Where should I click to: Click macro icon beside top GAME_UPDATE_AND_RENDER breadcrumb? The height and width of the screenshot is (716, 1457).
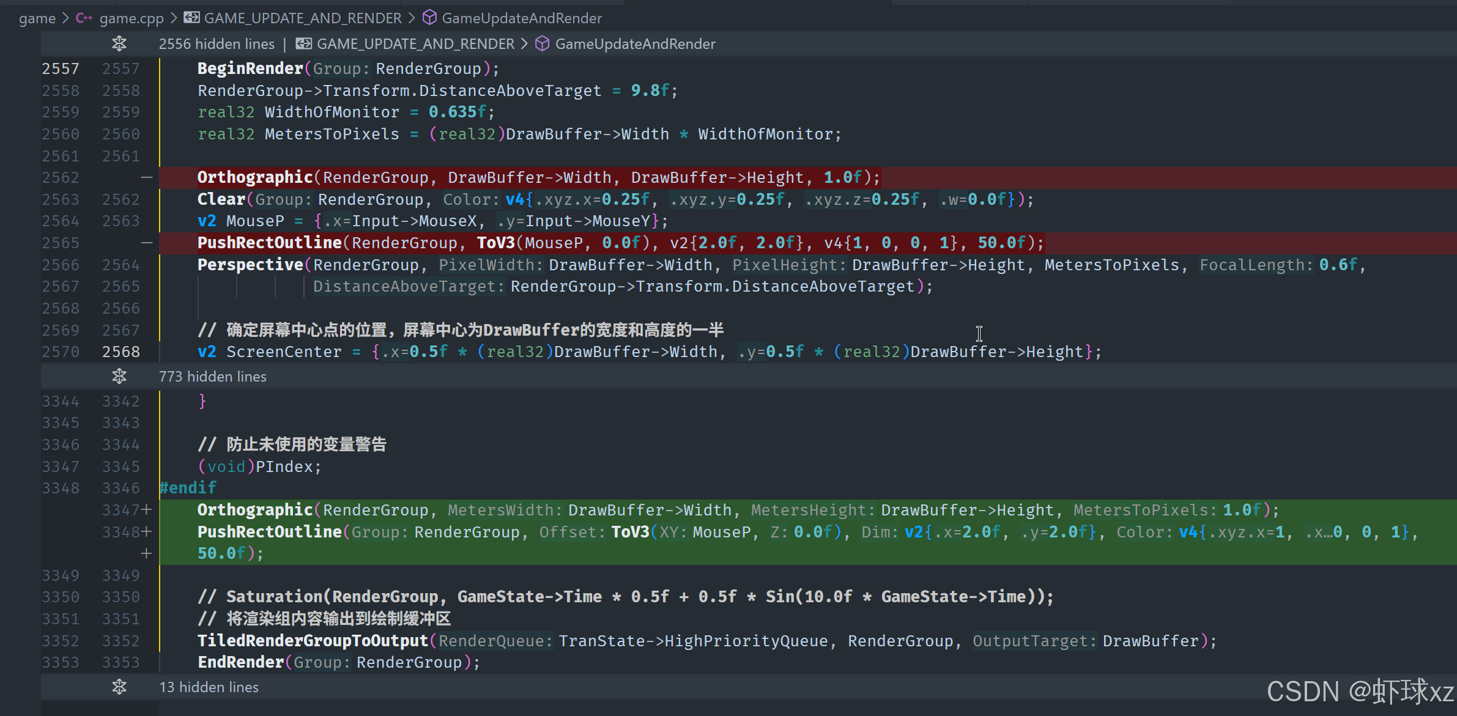point(191,18)
